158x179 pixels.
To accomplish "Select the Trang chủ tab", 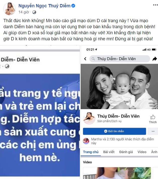I will [x=91, y=152].
